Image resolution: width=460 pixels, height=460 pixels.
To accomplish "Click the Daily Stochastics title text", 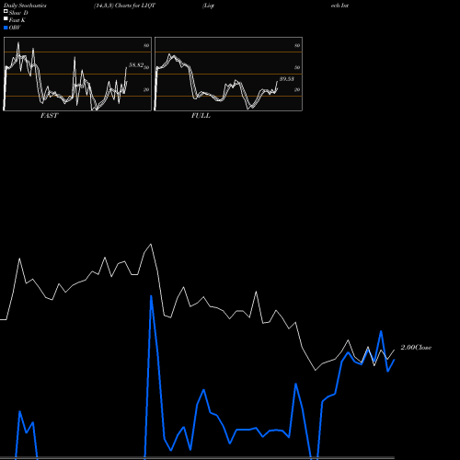I will [x=25, y=6].
